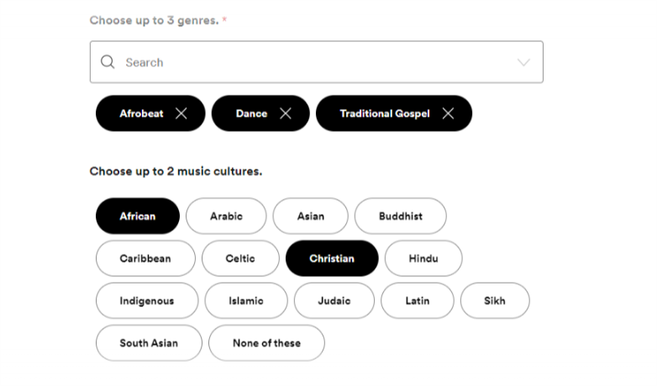
Task: Choose the Buddhist music culture
Action: coord(400,216)
